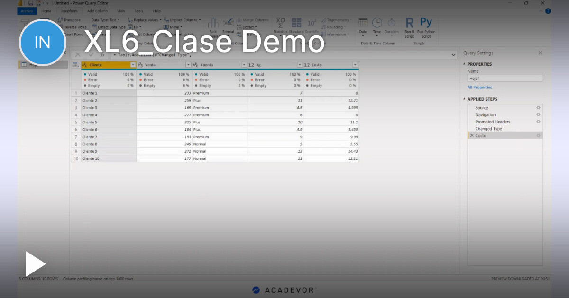Viewport: 569px width, 298px height.
Task: Click Run R script
Action: tap(409, 27)
